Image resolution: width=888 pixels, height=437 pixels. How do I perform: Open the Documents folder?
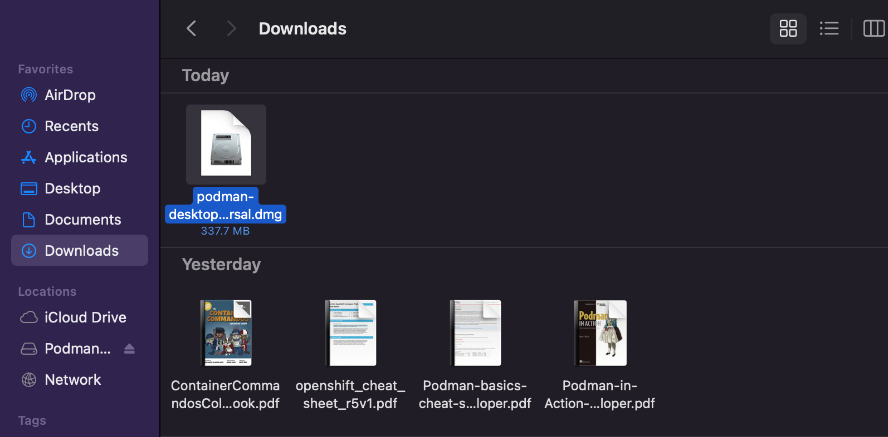click(x=82, y=220)
